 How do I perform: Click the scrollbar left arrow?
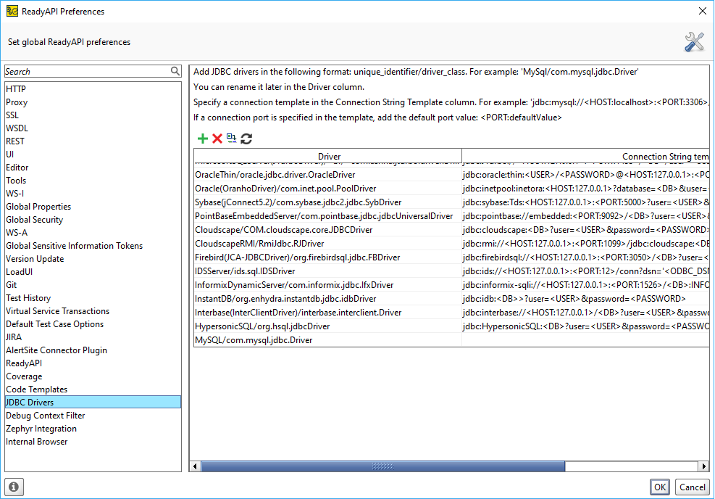[195, 466]
